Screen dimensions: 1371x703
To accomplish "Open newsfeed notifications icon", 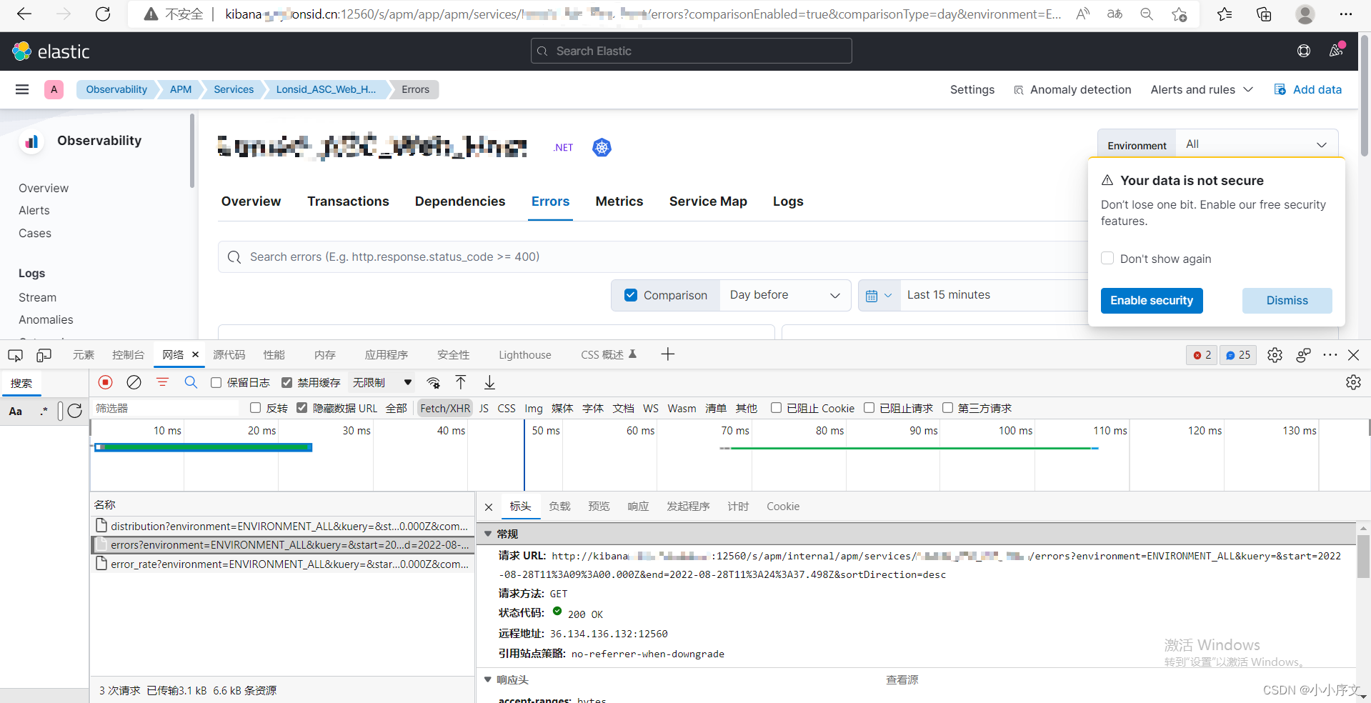I will pyautogui.click(x=1336, y=51).
